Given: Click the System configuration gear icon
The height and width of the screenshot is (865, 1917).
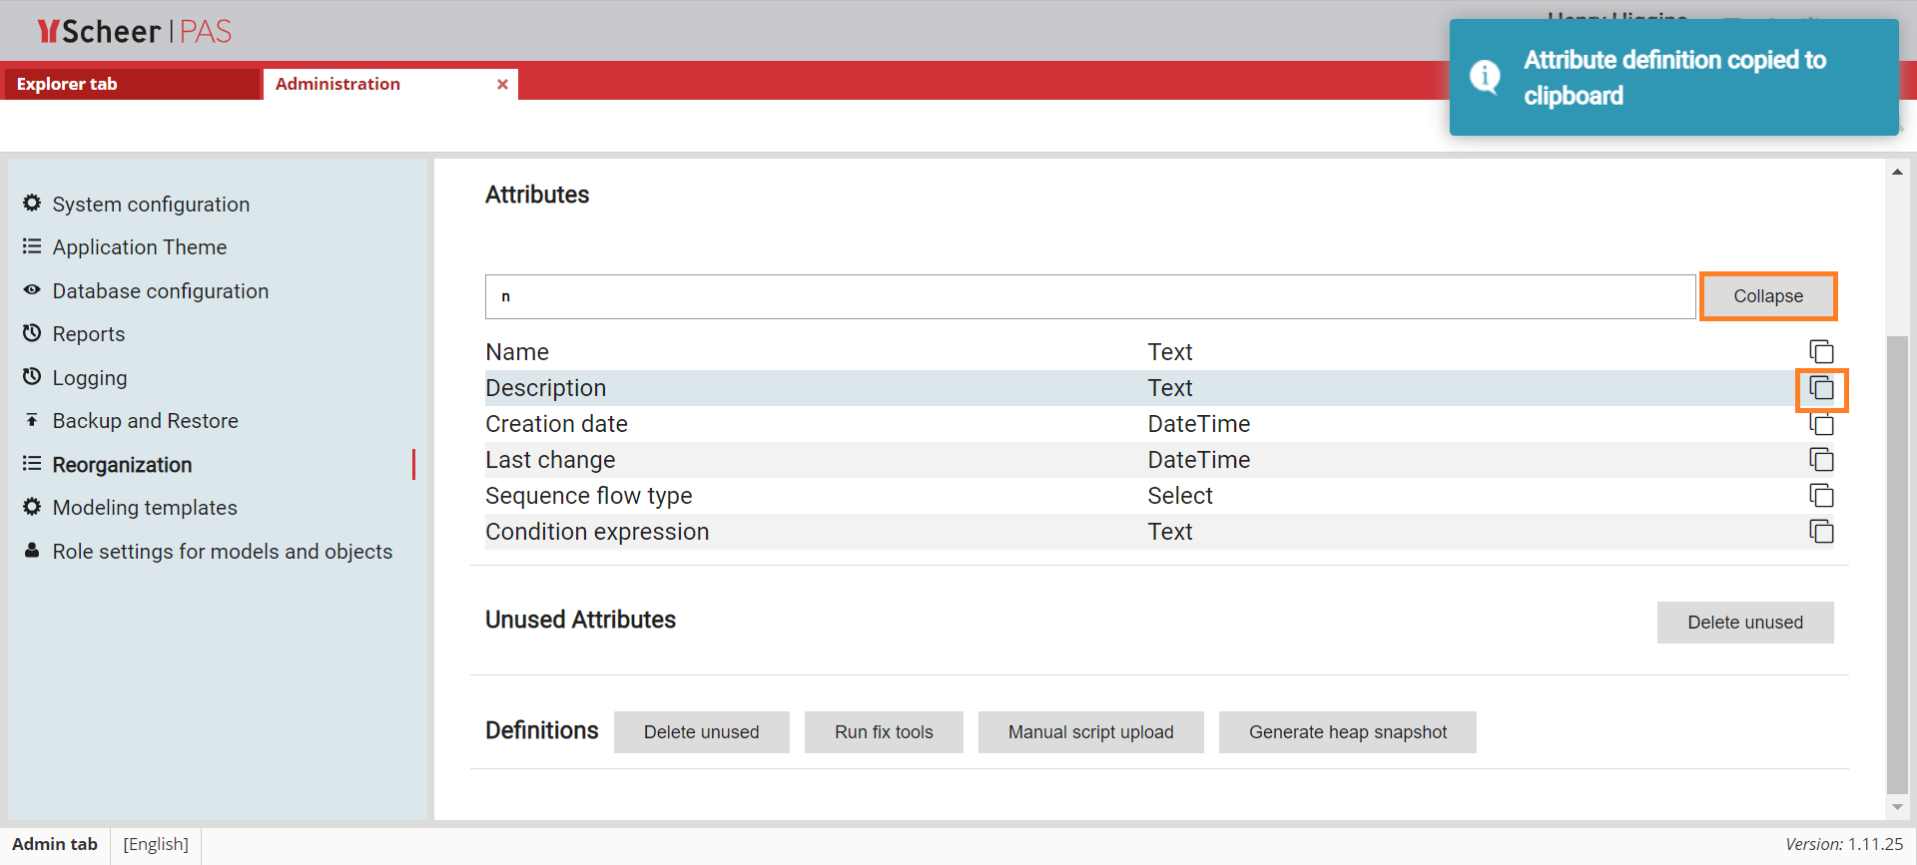Looking at the screenshot, I should 32,204.
